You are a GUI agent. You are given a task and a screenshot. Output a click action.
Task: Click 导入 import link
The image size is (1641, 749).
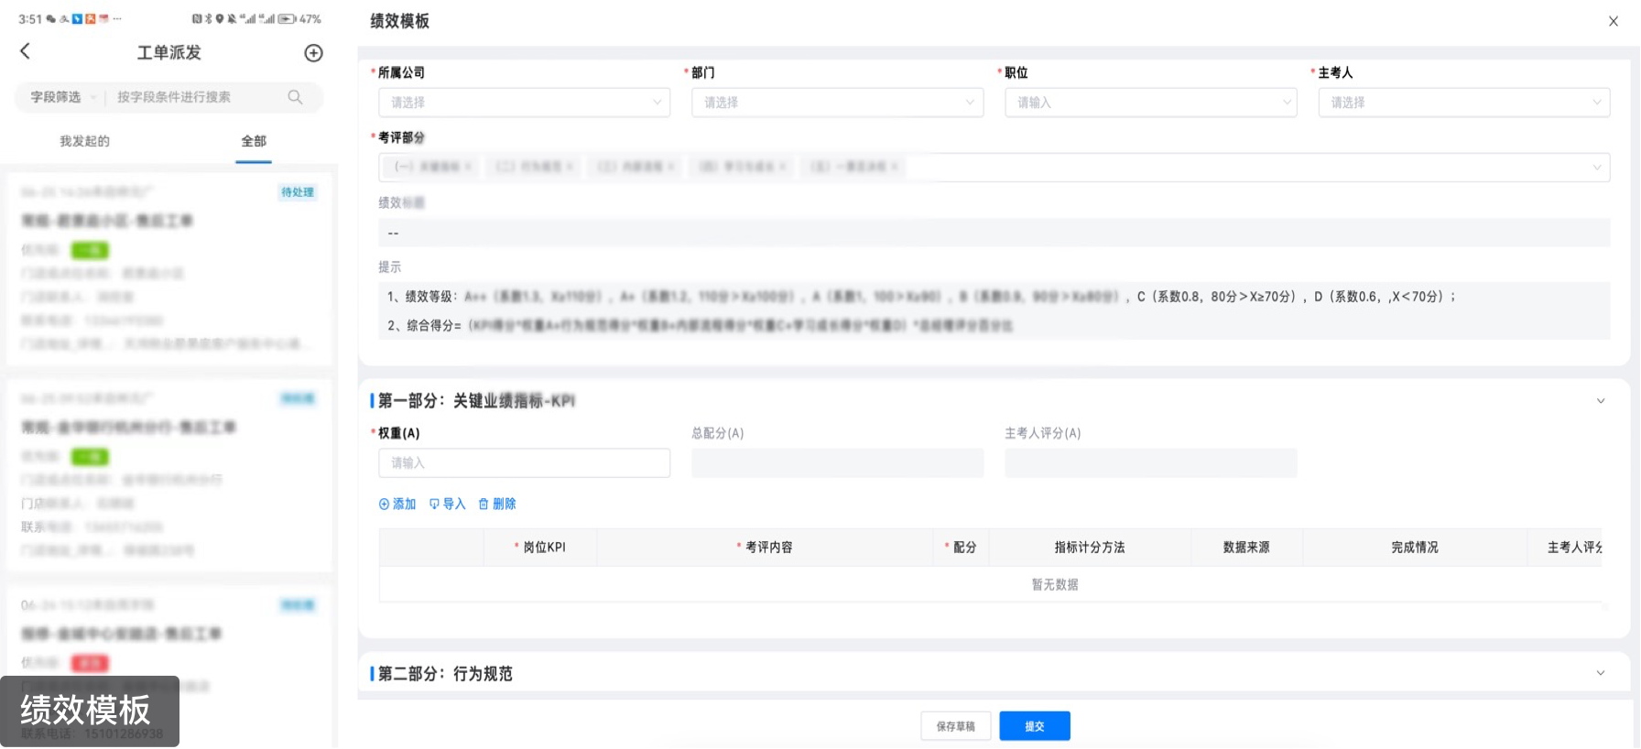pyautogui.click(x=448, y=505)
